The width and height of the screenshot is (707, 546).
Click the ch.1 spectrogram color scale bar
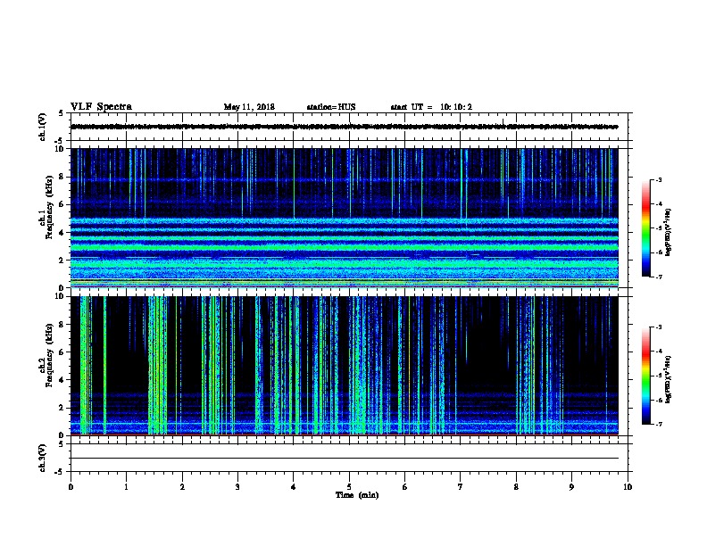coord(645,228)
